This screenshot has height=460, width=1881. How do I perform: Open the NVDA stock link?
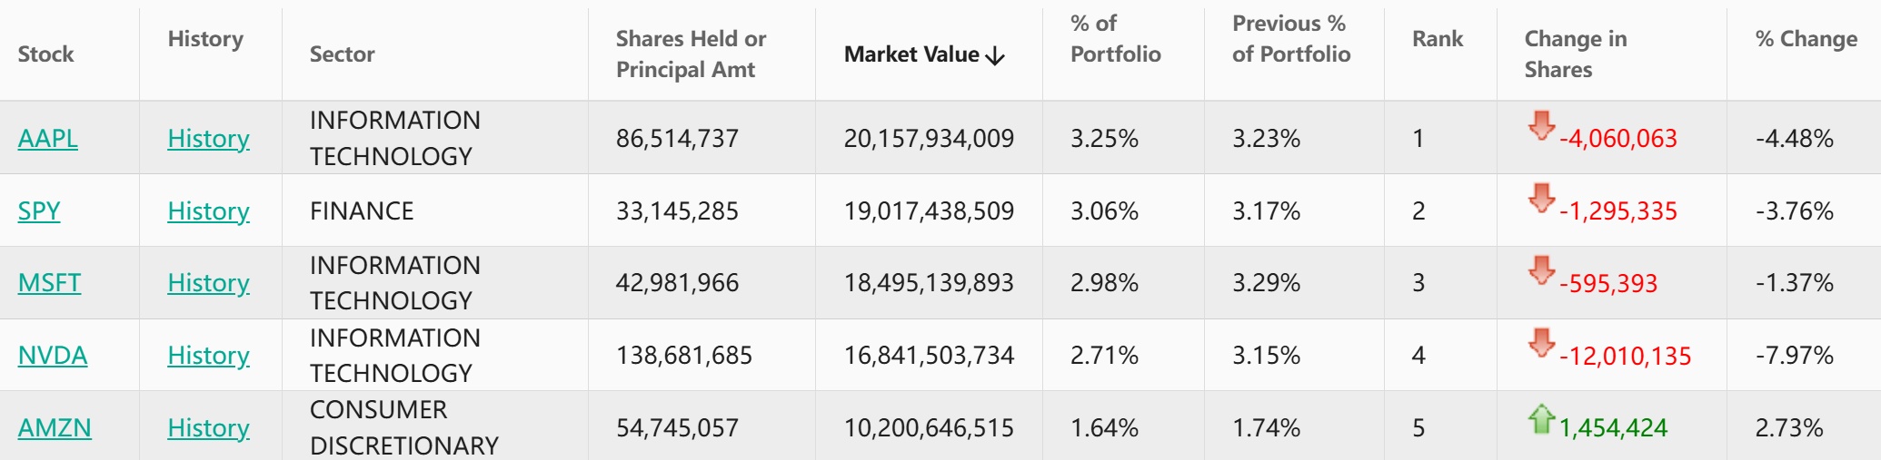click(x=53, y=355)
